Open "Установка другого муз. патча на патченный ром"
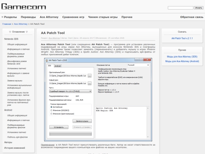Viewport: 205px width, 154px height. pos(19,102)
